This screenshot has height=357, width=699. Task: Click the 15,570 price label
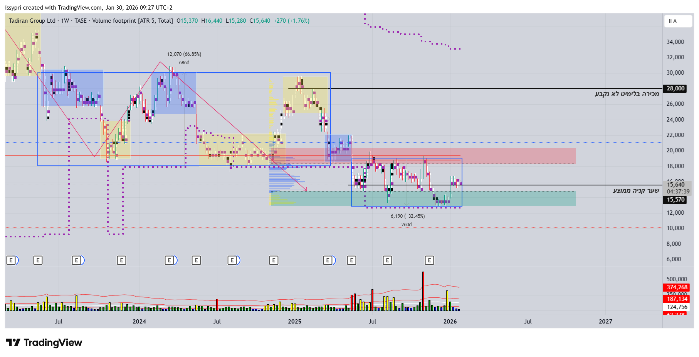pos(675,200)
